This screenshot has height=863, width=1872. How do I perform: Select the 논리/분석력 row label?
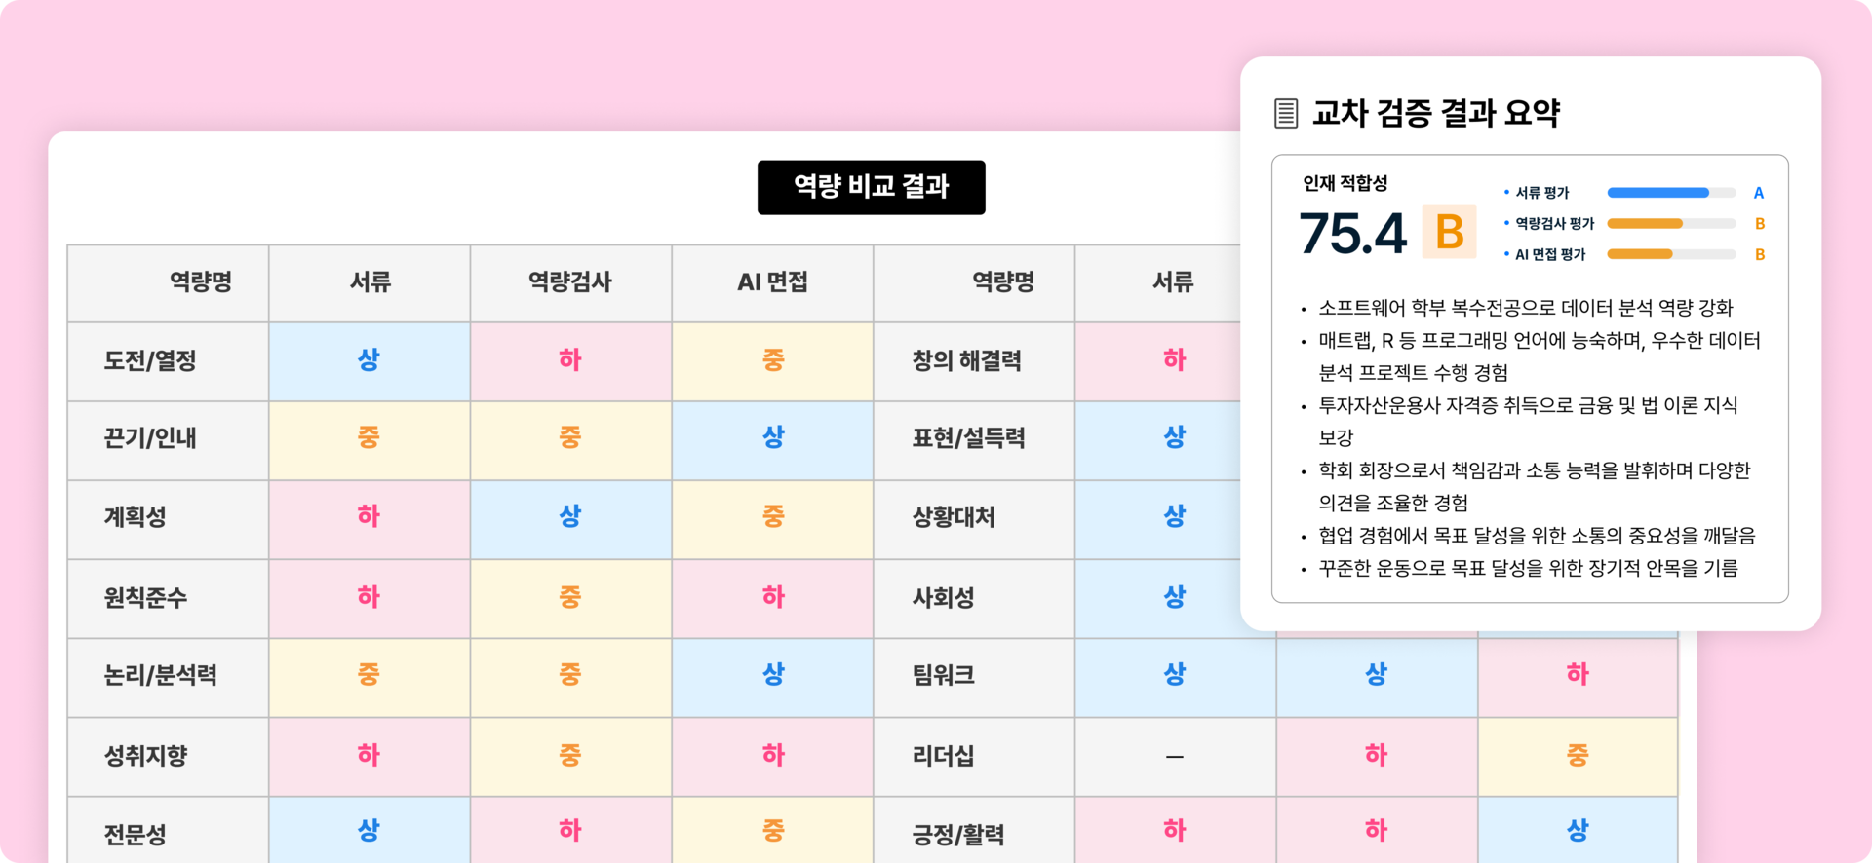click(x=161, y=676)
